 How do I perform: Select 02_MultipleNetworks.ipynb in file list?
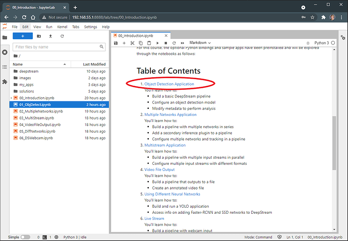click(x=41, y=111)
